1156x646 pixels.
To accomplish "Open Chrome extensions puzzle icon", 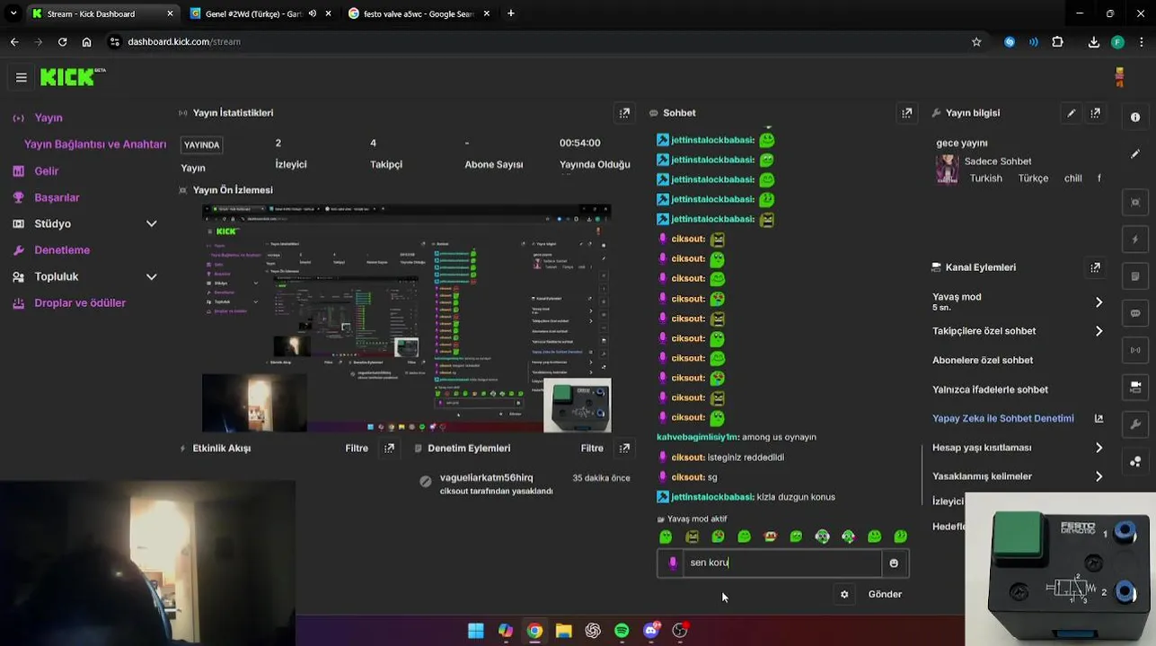I will pyautogui.click(x=1057, y=41).
